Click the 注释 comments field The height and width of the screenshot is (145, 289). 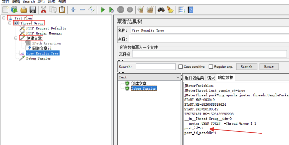tap(209, 39)
